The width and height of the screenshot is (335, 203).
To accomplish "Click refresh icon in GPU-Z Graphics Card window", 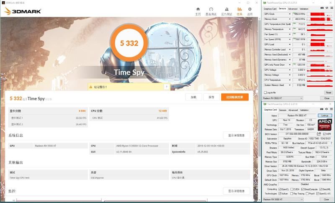I will coord(327,109).
